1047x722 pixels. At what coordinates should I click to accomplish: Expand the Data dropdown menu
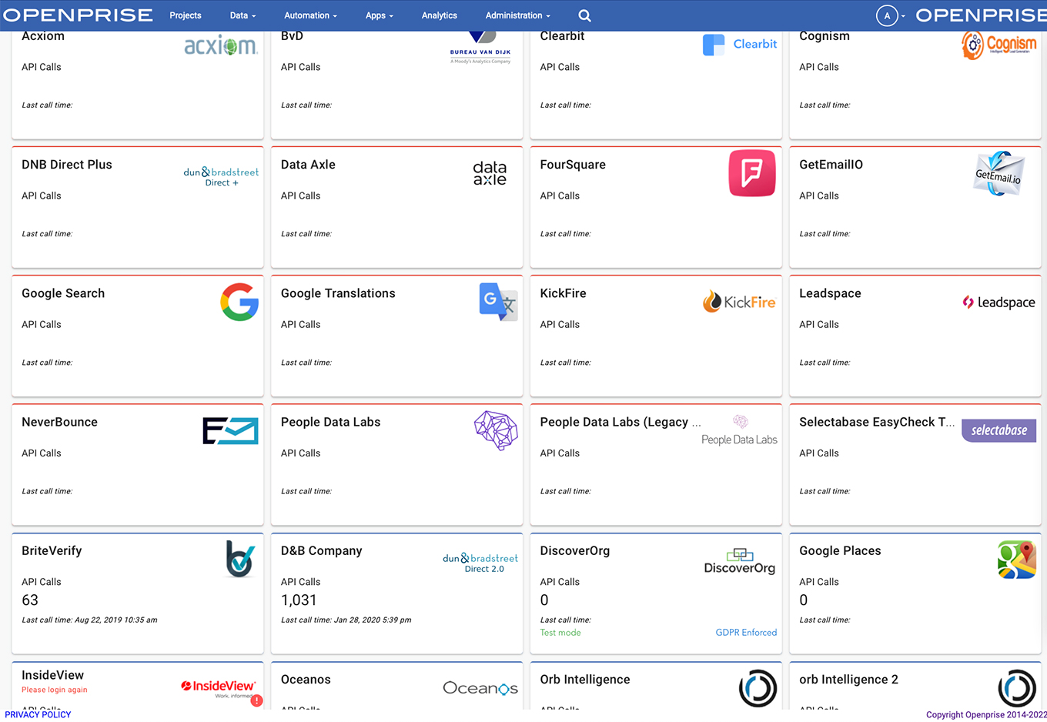243,15
